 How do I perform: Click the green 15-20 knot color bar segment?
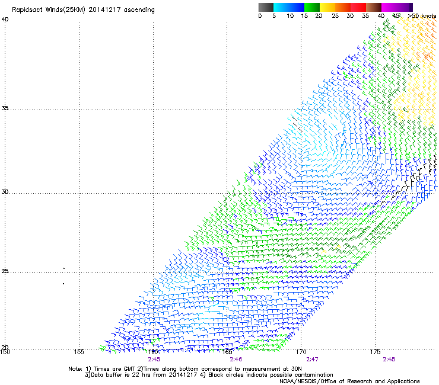(312, 7)
